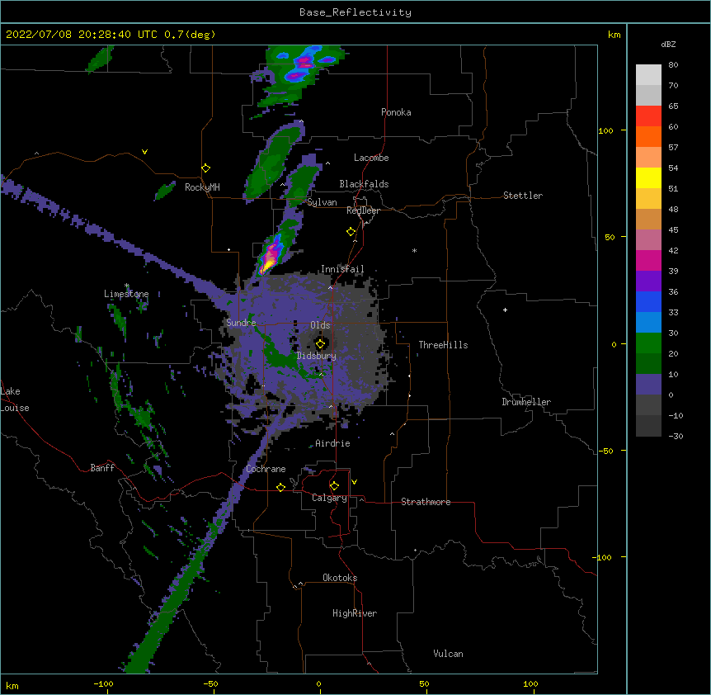The height and width of the screenshot is (695, 711).
Task: Click the Limestone label
Action: (x=126, y=294)
